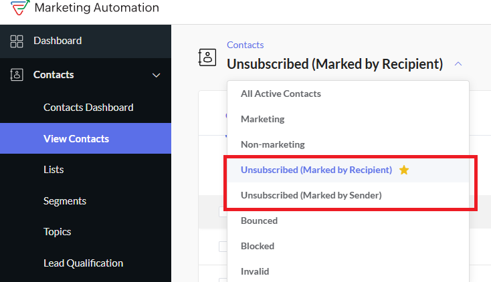
Task: Open Contacts Dashboard in sidebar
Action: (x=88, y=107)
